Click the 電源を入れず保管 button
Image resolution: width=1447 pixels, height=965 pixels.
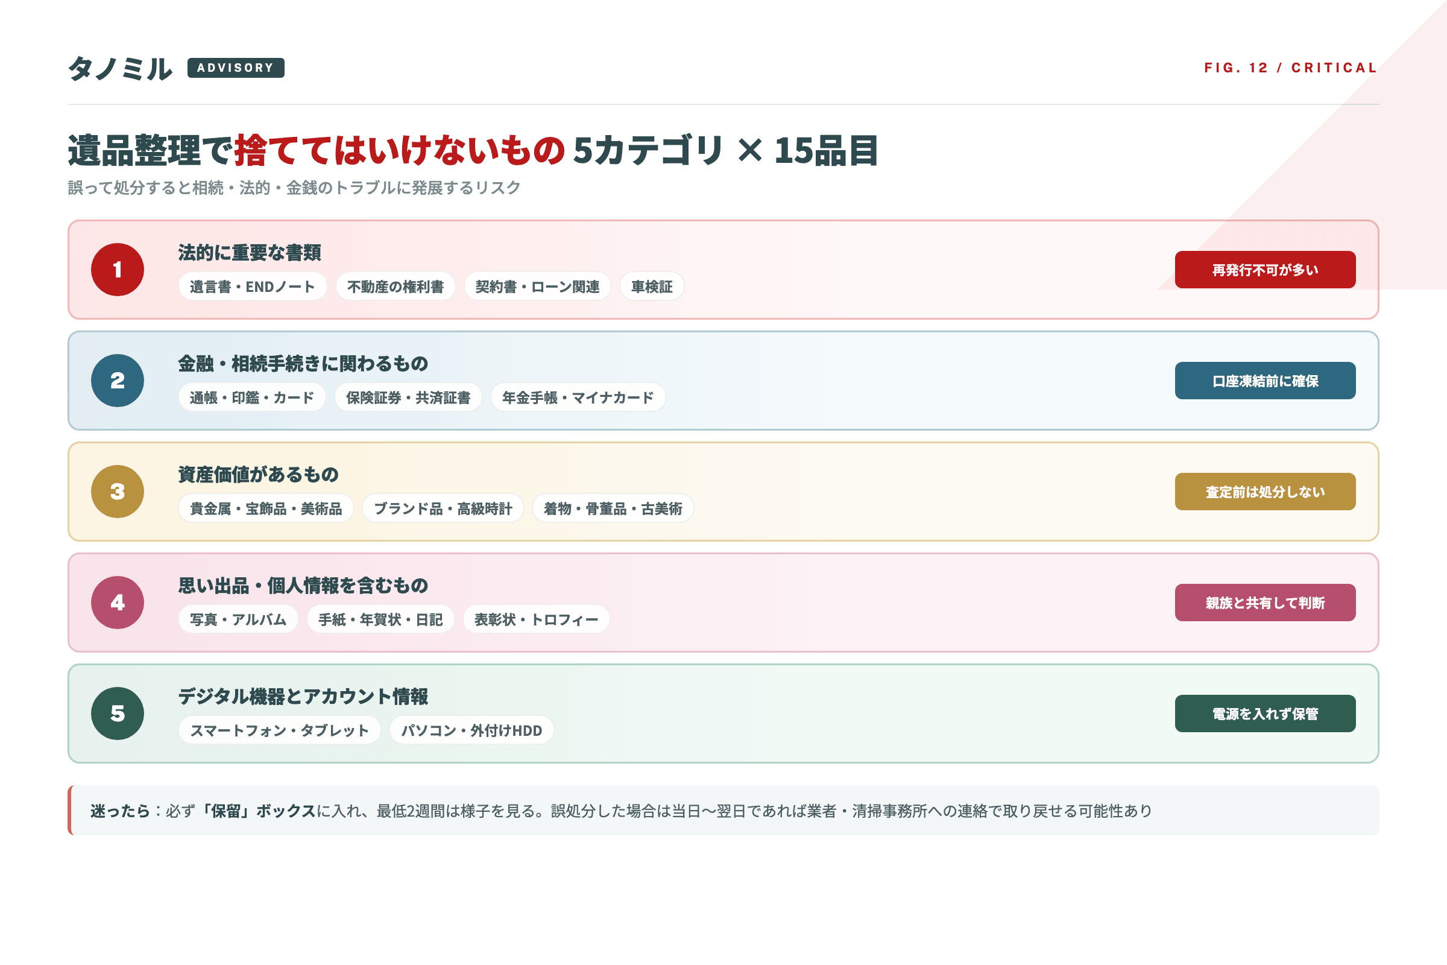click(1264, 713)
